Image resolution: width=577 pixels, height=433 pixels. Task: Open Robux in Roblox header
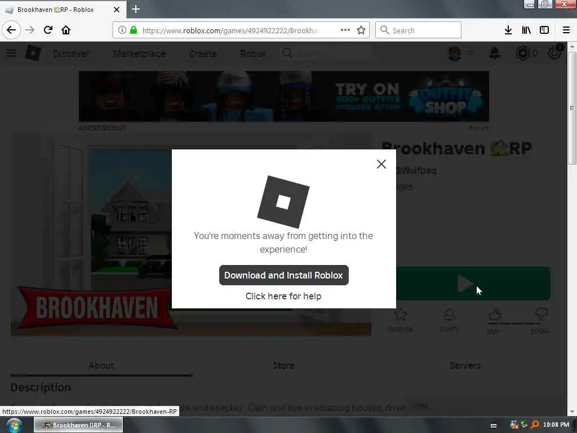253,54
